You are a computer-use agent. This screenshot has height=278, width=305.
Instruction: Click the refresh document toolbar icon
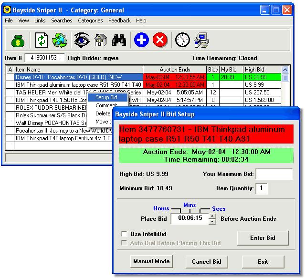pos(42,40)
